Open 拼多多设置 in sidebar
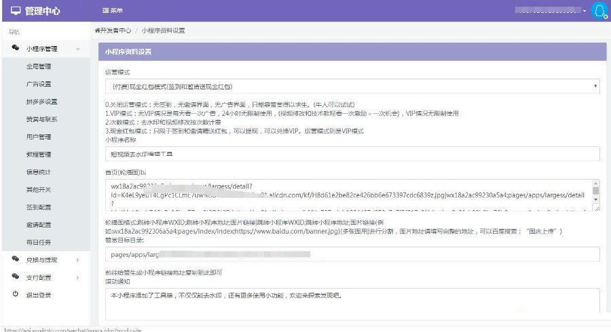 pos(41,102)
